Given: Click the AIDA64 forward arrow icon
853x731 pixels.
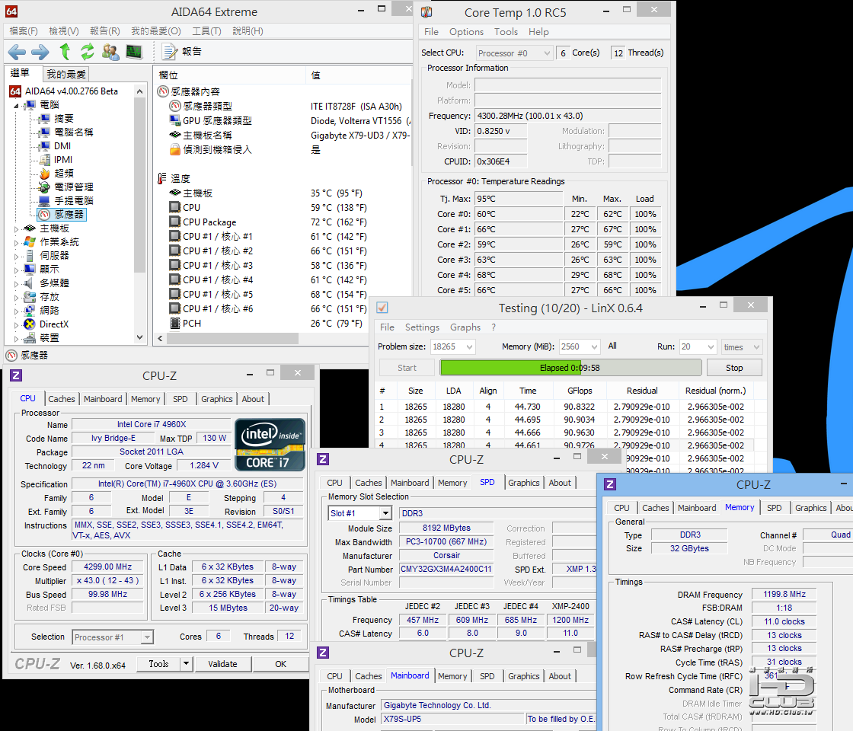Looking at the screenshot, I should pyautogui.click(x=40, y=52).
